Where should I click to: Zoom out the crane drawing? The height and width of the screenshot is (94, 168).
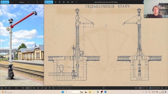click(x=147, y=88)
